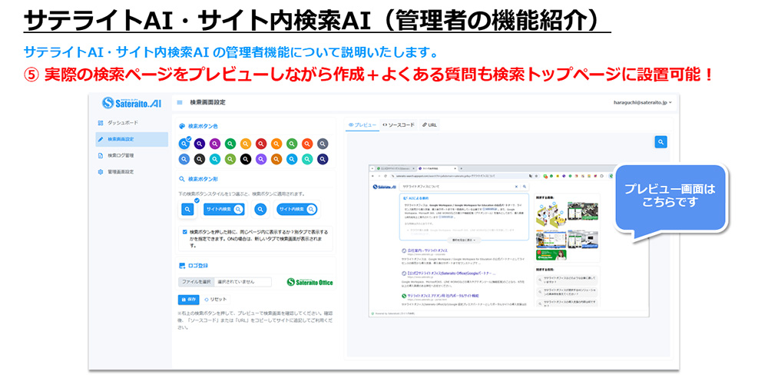Pick the mint turquoise search button color
Screen dimensions: 768x378
coord(307,159)
